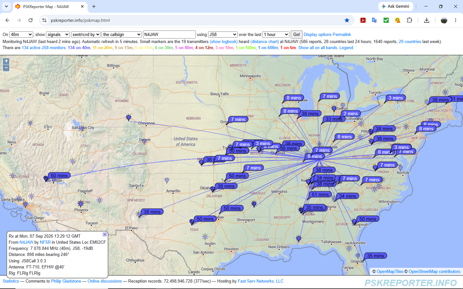Open the Google Translate extension icon
This screenshot has height=289, width=463.
pyautogui.click(x=375, y=20)
